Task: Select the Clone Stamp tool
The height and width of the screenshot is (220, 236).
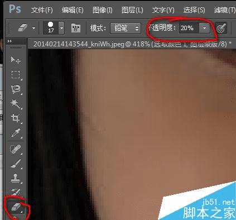Action: pyautogui.click(x=16, y=178)
